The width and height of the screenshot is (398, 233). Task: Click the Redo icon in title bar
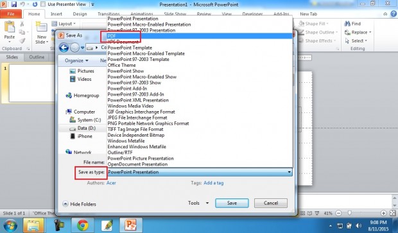(x=35, y=4)
